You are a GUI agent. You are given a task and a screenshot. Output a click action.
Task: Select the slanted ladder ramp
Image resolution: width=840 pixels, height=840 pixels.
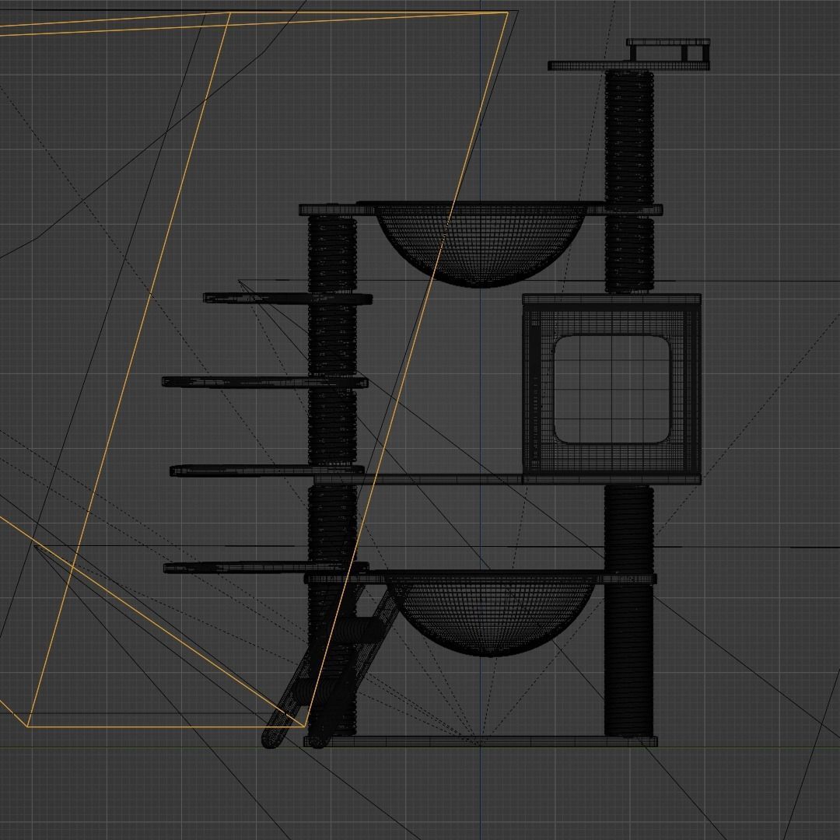332,664
